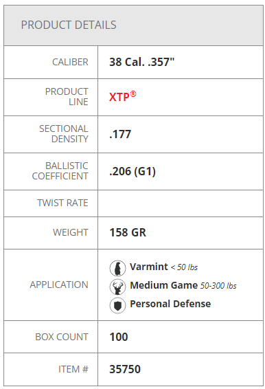The width and height of the screenshot is (265, 389).
Task: Select the weight value 158 GR
Action: click(x=128, y=233)
